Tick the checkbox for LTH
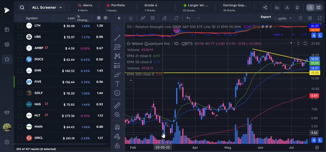 click(x=20, y=26)
